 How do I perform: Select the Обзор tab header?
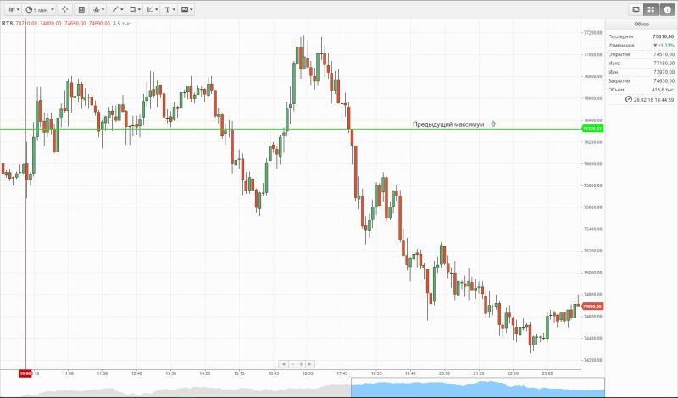(x=642, y=25)
